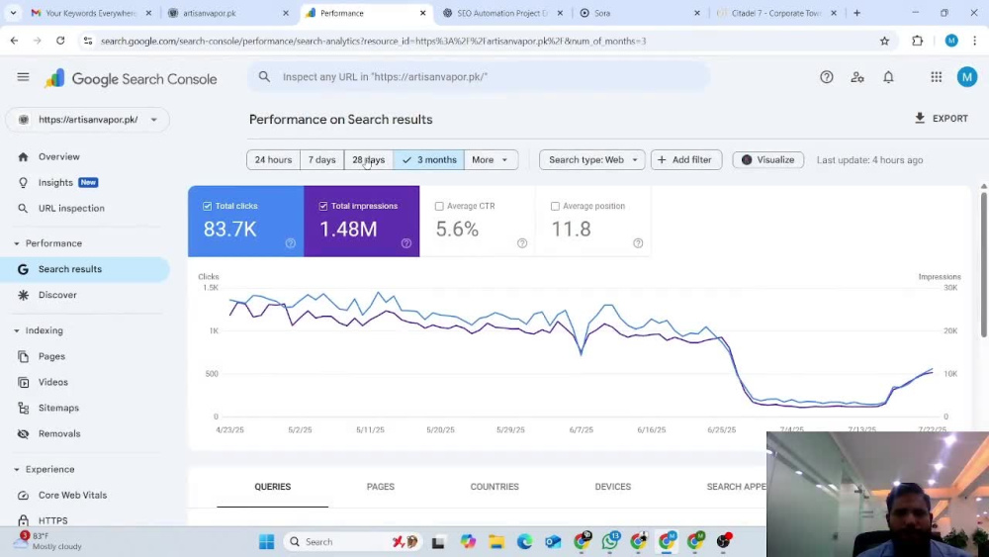The width and height of the screenshot is (989, 557).
Task: Open WhatsApp from taskbar
Action: [x=610, y=541]
